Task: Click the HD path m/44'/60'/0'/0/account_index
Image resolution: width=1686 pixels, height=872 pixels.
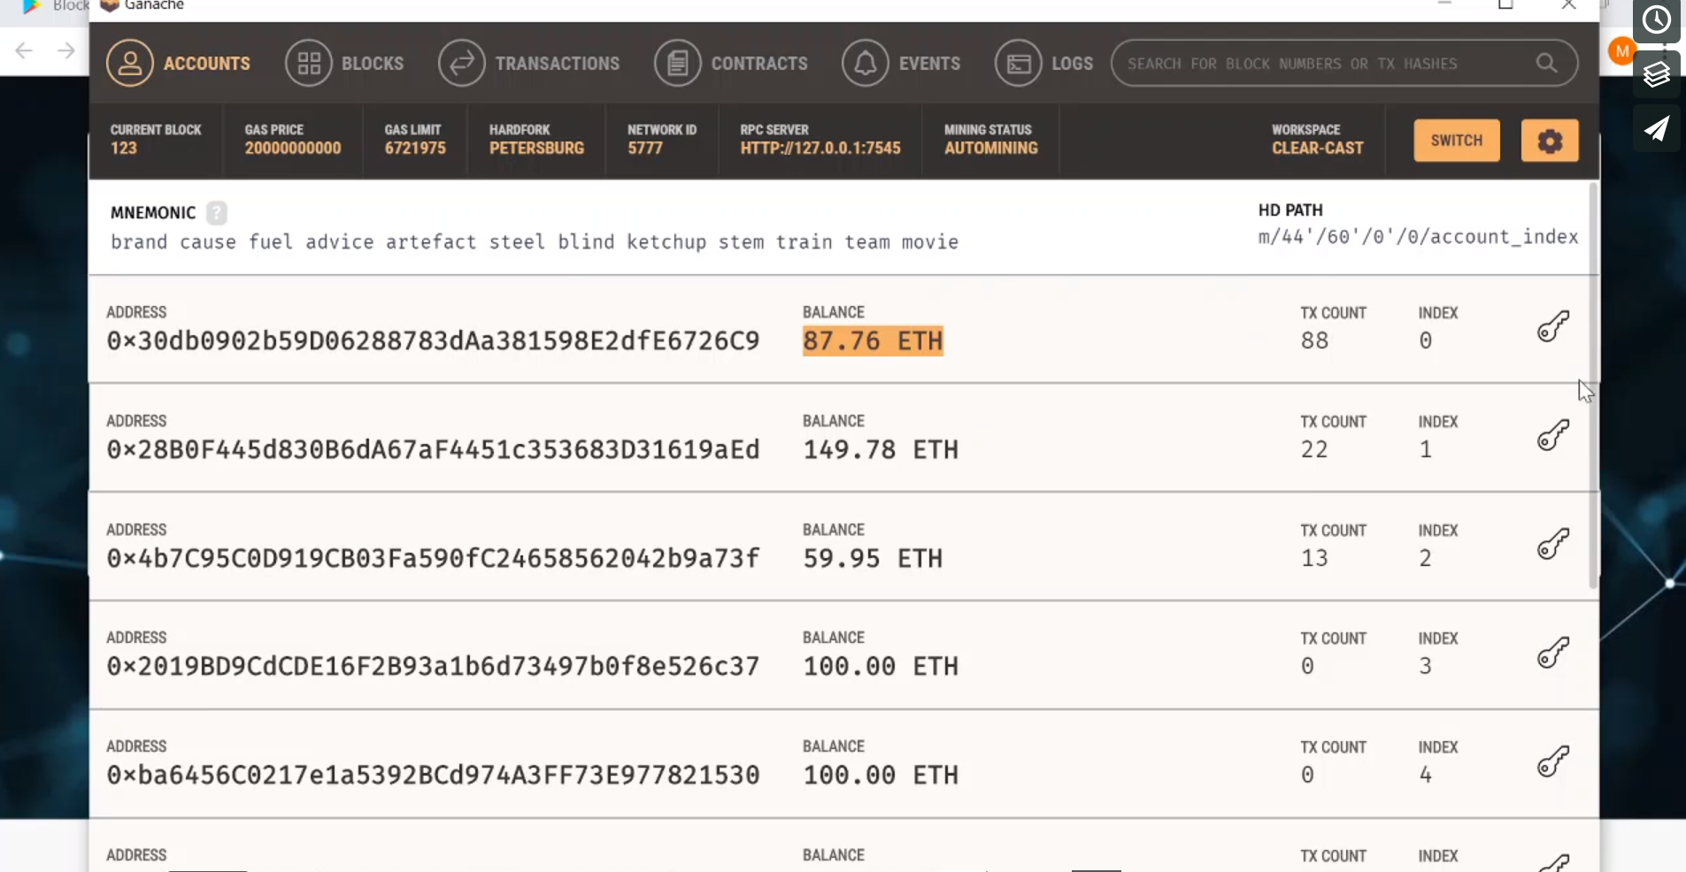Action: pyautogui.click(x=1418, y=237)
